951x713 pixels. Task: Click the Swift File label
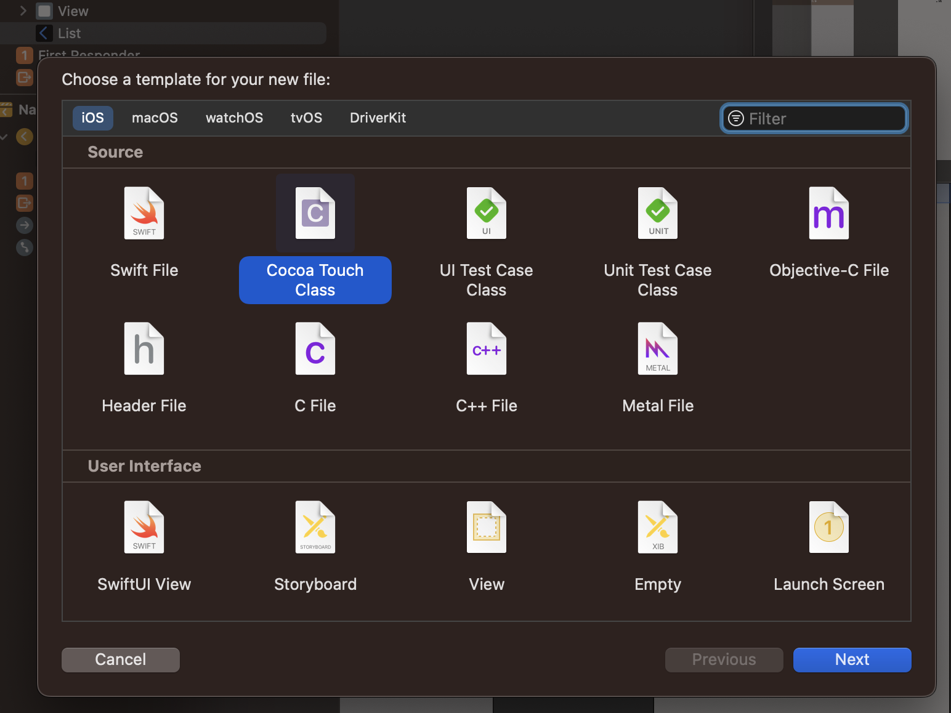pyautogui.click(x=144, y=270)
